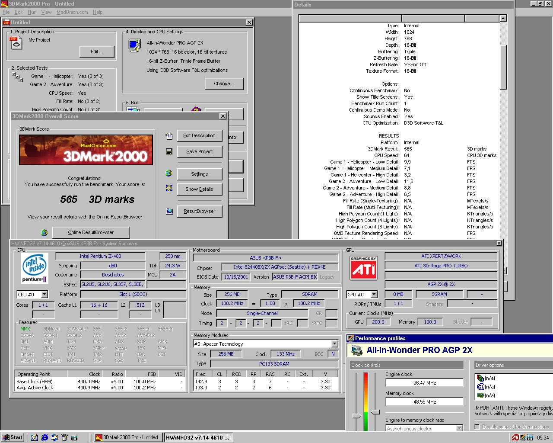Click the '565 3D marks' score text
This screenshot has height=443, width=553.
pos(97,199)
